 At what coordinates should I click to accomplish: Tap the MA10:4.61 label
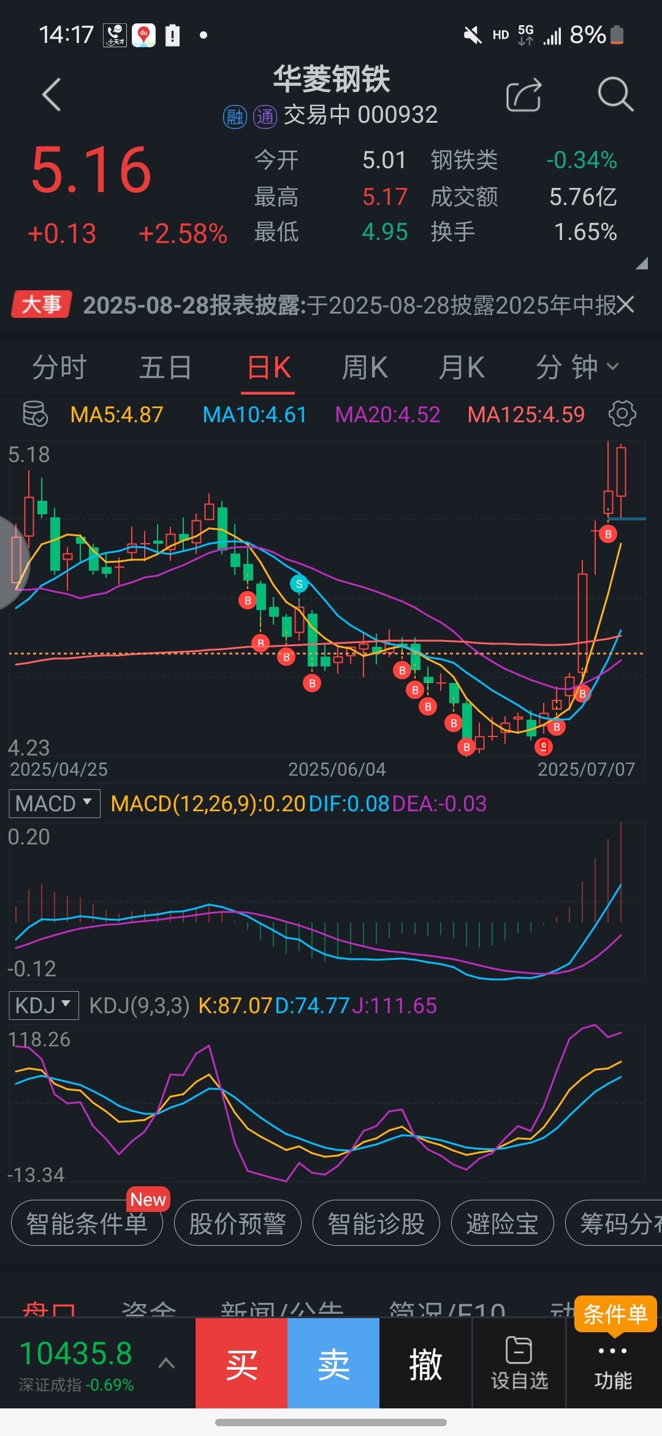254,415
